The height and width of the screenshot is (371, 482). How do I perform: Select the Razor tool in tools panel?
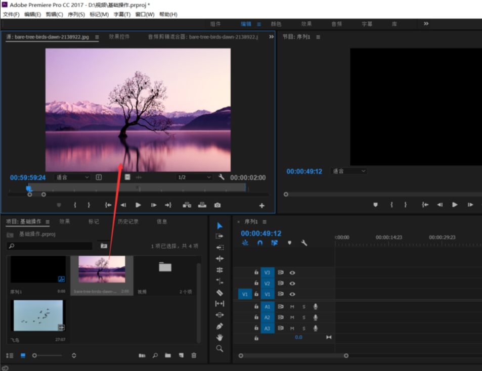tap(220, 293)
